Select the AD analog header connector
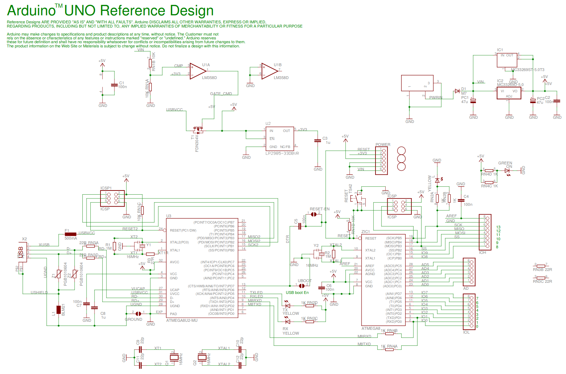Image resolution: width=566 pixels, height=374 pixels. click(469, 272)
